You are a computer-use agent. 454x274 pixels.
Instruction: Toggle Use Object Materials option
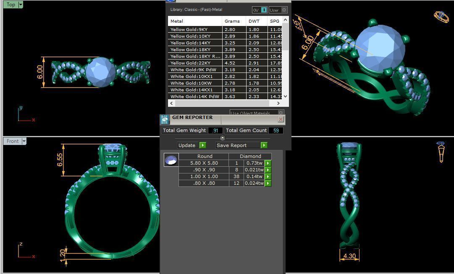pyautogui.click(x=281, y=113)
